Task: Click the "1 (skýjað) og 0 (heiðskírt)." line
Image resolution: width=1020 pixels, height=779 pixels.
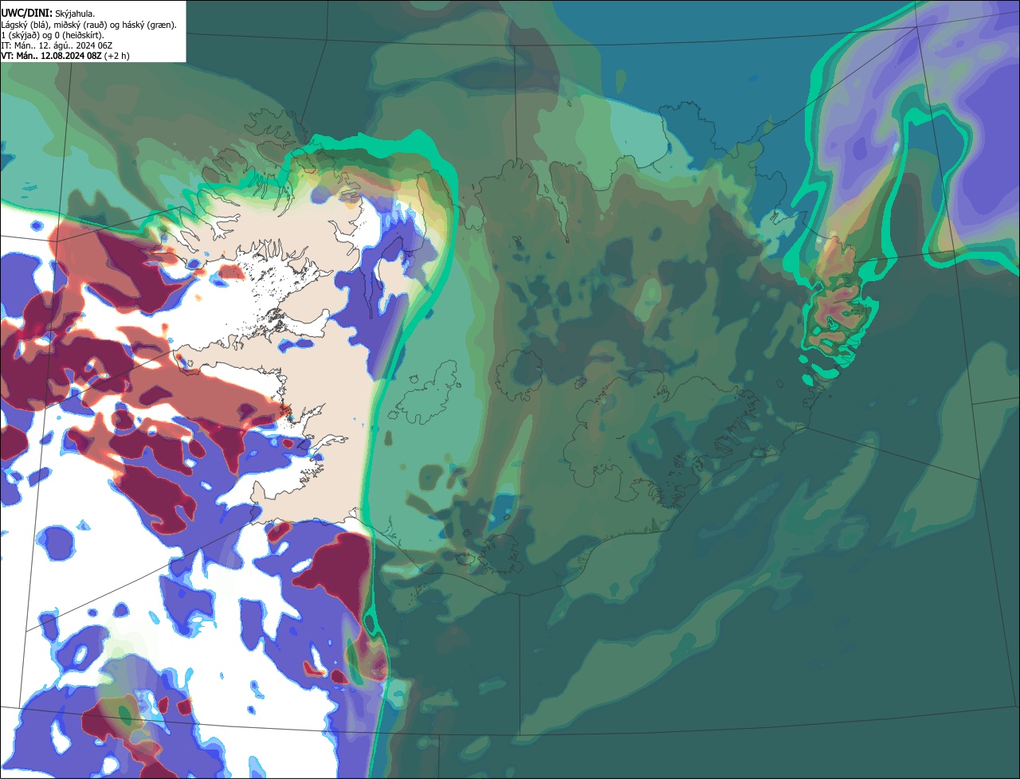Action: coord(52,35)
